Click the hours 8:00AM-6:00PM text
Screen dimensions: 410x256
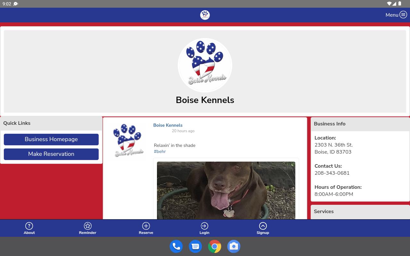(x=334, y=194)
